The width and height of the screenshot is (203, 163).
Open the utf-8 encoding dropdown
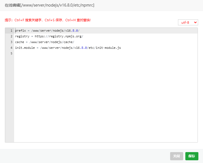tap(188, 22)
